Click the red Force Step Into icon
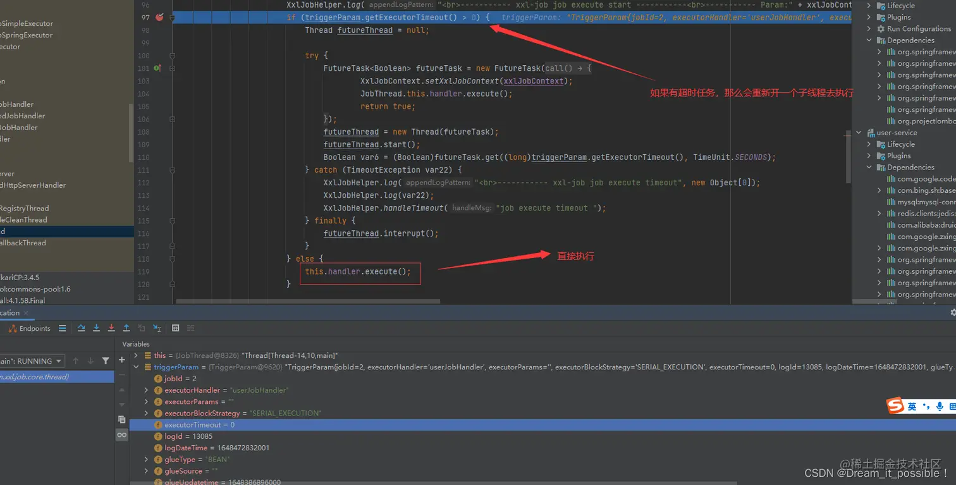 (x=111, y=328)
